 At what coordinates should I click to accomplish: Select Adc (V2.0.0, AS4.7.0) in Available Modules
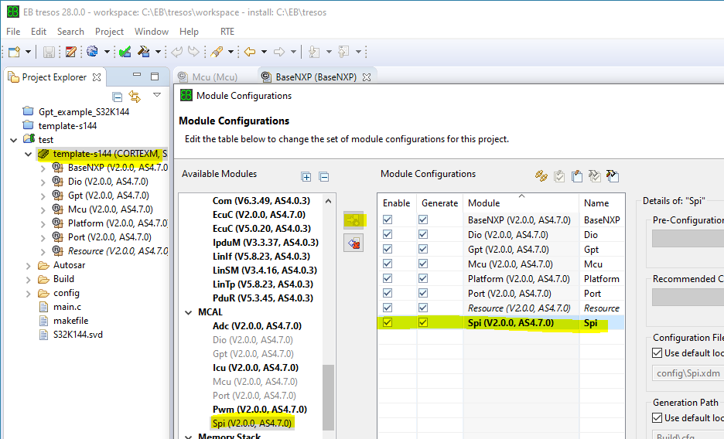(x=257, y=326)
